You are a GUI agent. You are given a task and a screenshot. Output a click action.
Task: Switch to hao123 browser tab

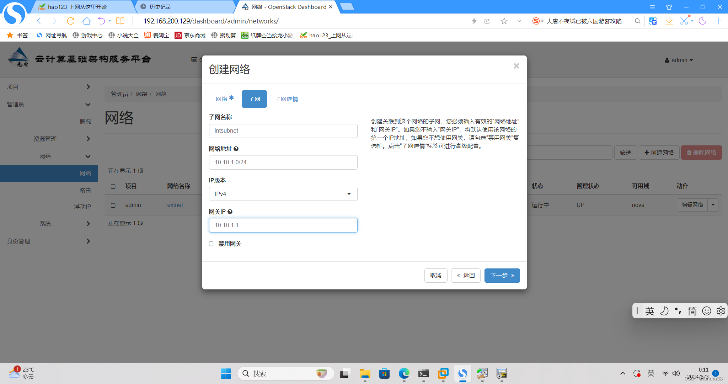(x=84, y=7)
